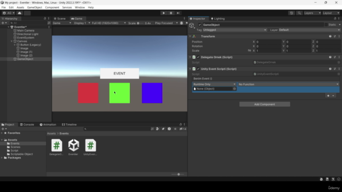Click the Pause button in the toolbar
The height and width of the screenshot is (192, 342).
171,13
